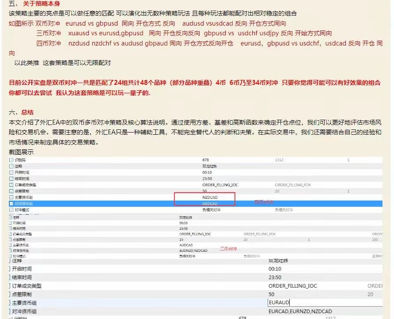Click the large-font 50 spread value
394x319 pixels.
[271, 294]
